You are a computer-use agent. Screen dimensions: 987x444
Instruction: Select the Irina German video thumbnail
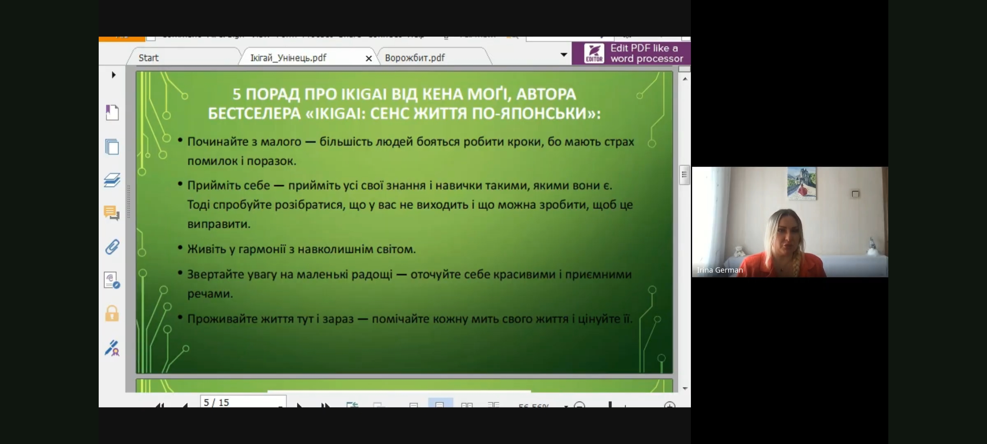tap(790, 222)
